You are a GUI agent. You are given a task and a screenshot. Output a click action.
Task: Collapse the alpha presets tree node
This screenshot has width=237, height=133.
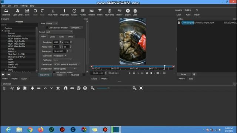6,70
